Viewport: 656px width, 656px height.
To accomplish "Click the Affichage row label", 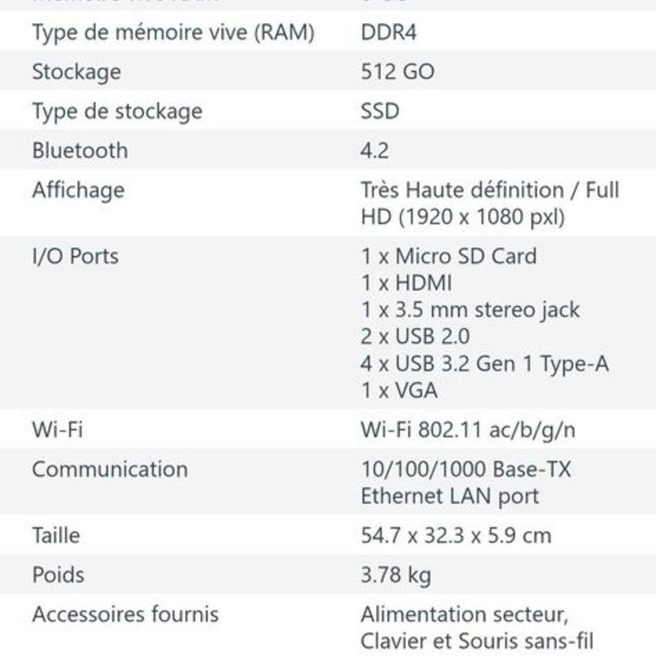I will coord(78,190).
